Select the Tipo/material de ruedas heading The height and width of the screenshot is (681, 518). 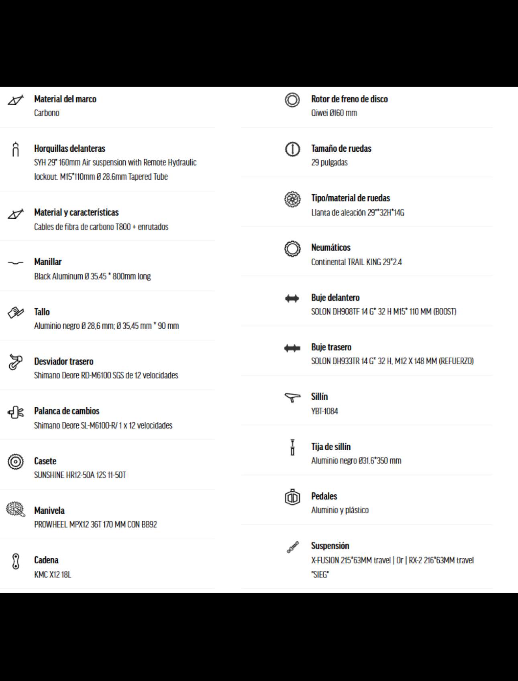click(350, 198)
